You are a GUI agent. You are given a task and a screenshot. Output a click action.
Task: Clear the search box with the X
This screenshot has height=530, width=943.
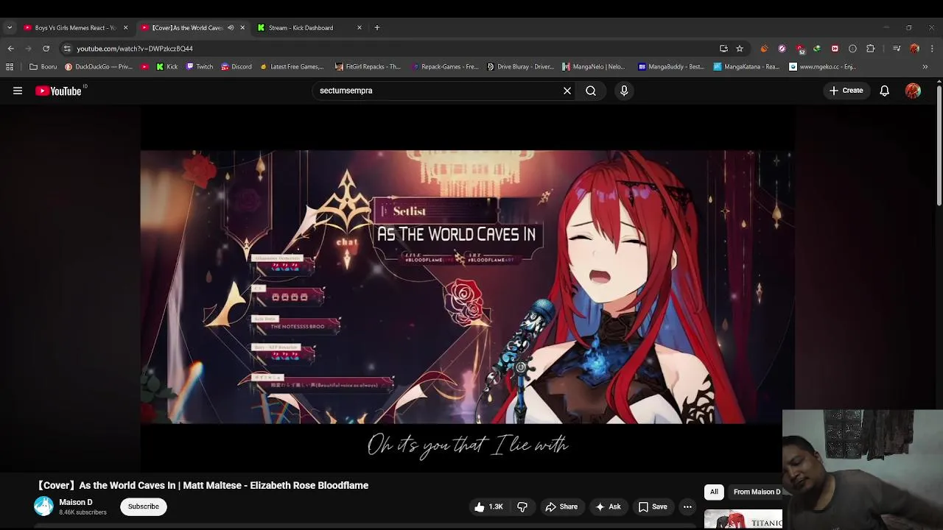pos(567,91)
